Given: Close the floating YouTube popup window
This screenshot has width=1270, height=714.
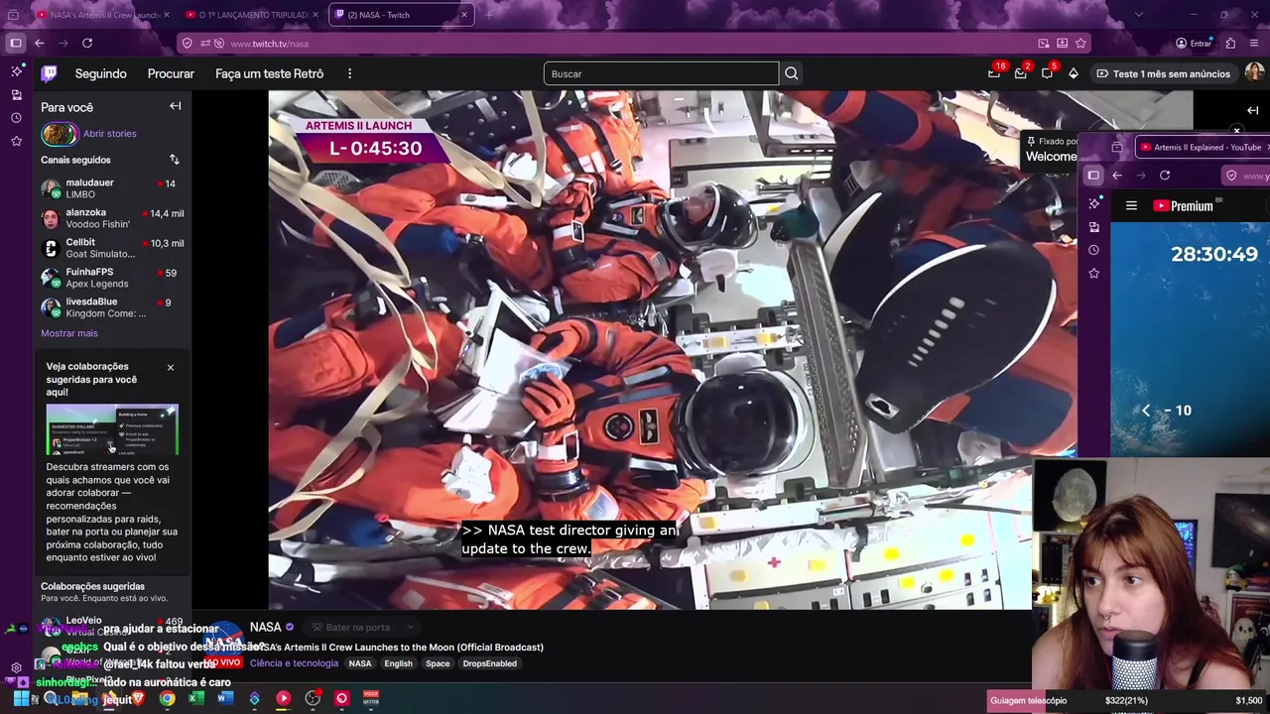Looking at the screenshot, I should point(1236,130).
